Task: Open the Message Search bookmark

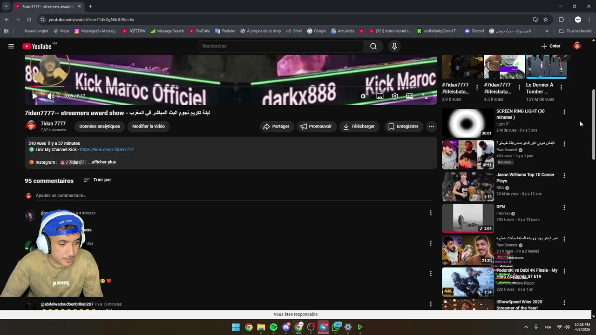Action: tap(167, 31)
